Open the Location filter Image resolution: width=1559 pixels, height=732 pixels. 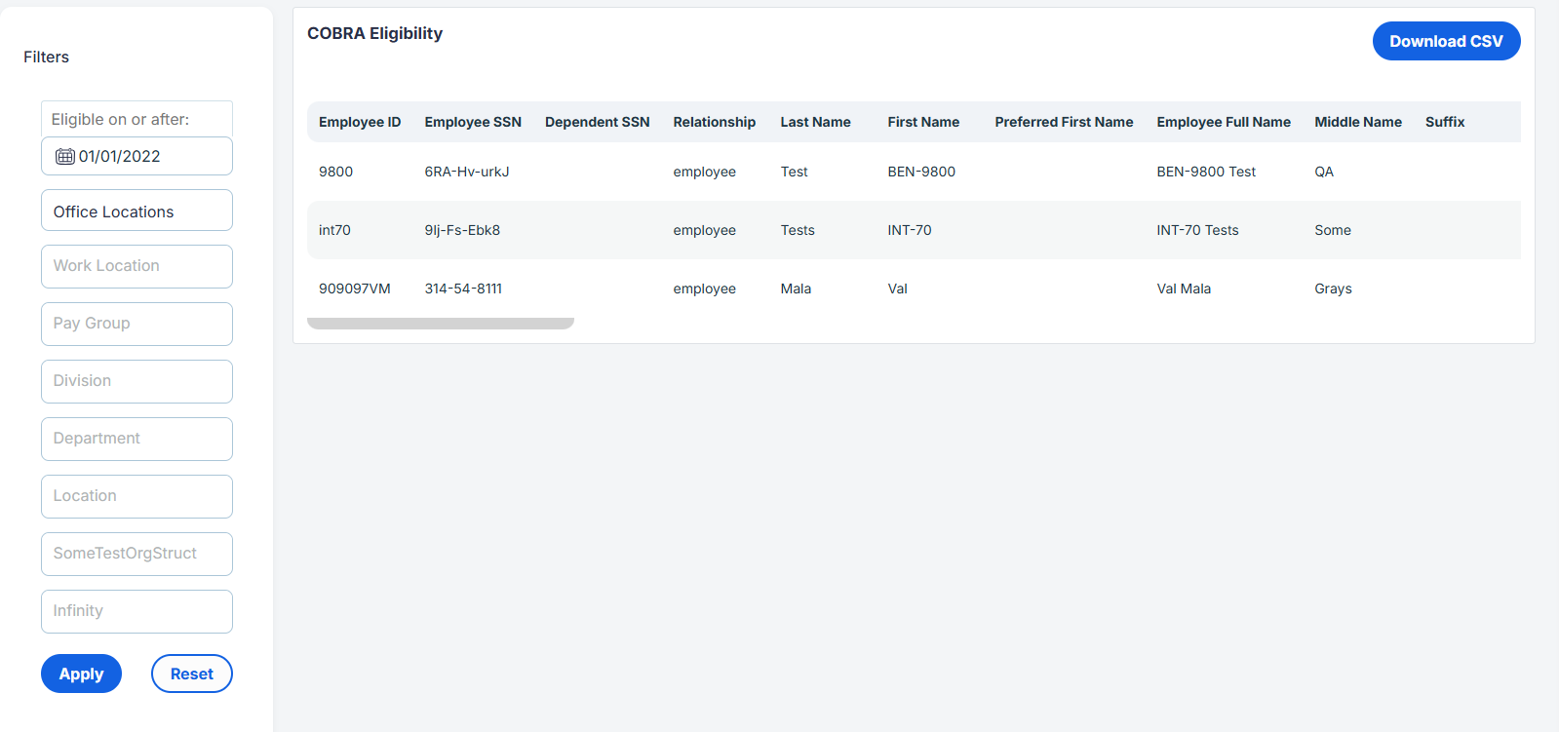coord(136,496)
